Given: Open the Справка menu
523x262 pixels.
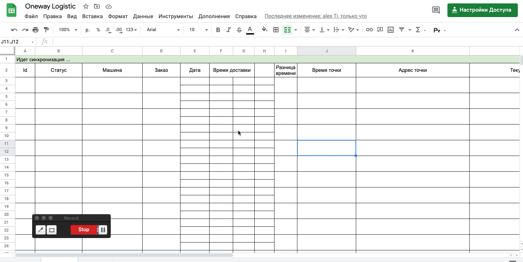Looking at the screenshot, I should click(246, 16).
